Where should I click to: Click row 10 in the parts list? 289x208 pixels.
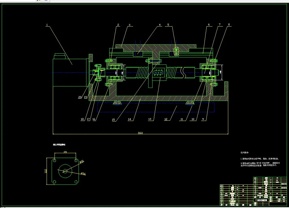tap(270, 178)
